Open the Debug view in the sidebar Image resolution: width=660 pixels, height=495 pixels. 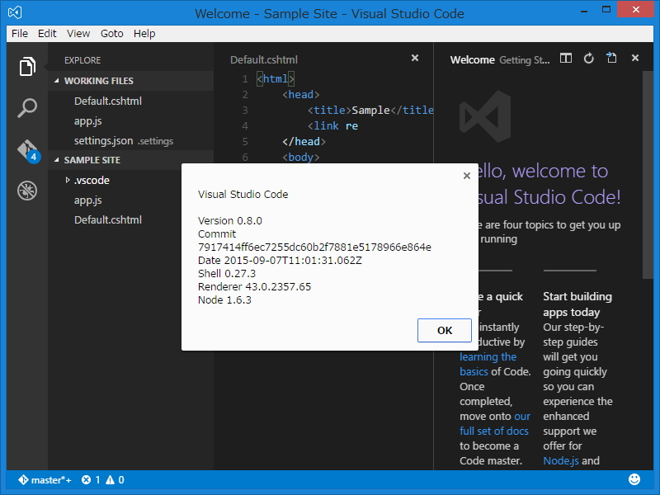(26, 190)
